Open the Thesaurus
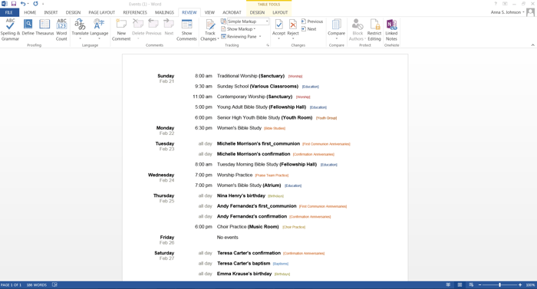537x289 pixels. (x=44, y=28)
